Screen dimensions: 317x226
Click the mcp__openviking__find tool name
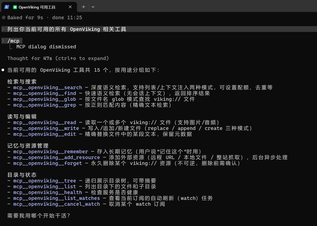[x=45, y=93]
